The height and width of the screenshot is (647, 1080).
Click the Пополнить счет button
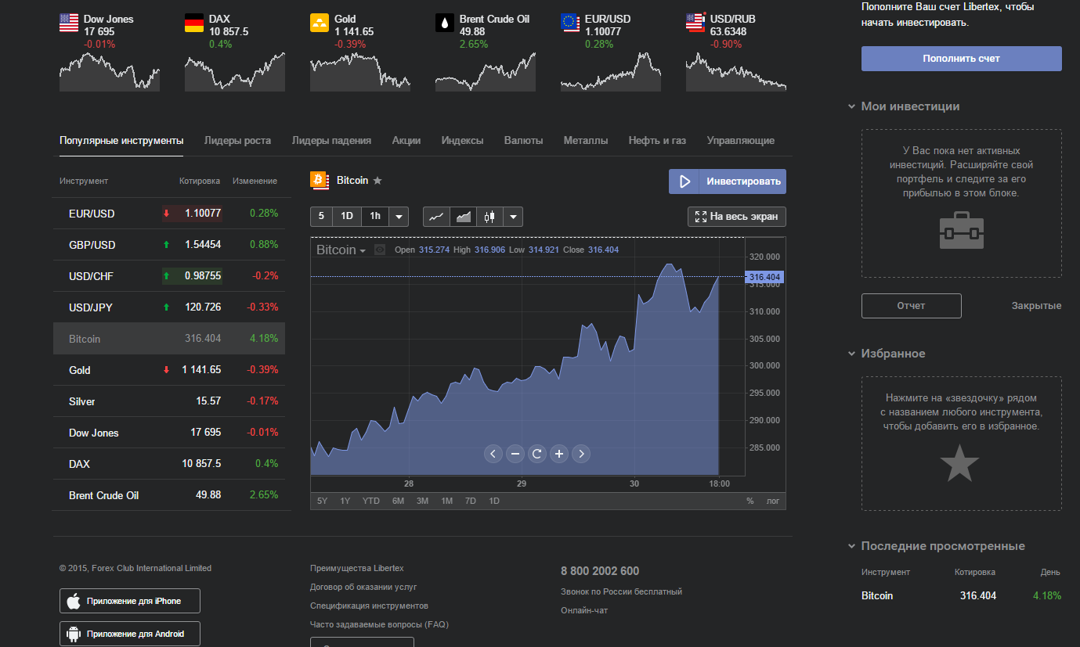pos(962,59)
